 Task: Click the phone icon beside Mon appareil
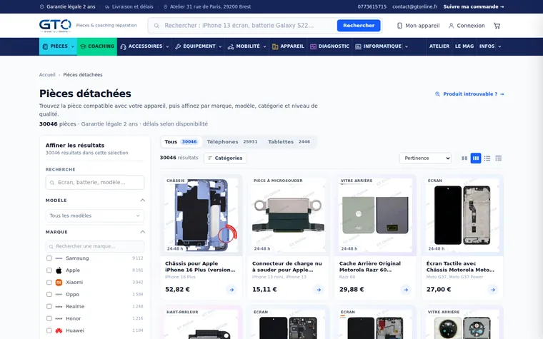(399, 26)
